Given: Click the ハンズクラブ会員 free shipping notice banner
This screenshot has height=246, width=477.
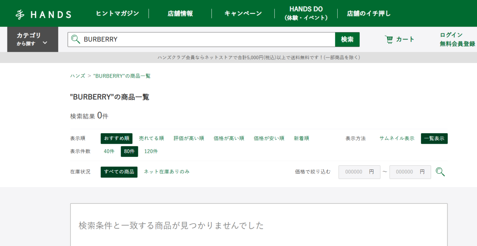Looking at the screenshot, I should pyautogui.click(x=259, y=57).
